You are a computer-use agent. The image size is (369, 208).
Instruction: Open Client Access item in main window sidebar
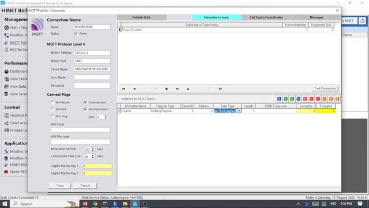(x=16, y=123)
